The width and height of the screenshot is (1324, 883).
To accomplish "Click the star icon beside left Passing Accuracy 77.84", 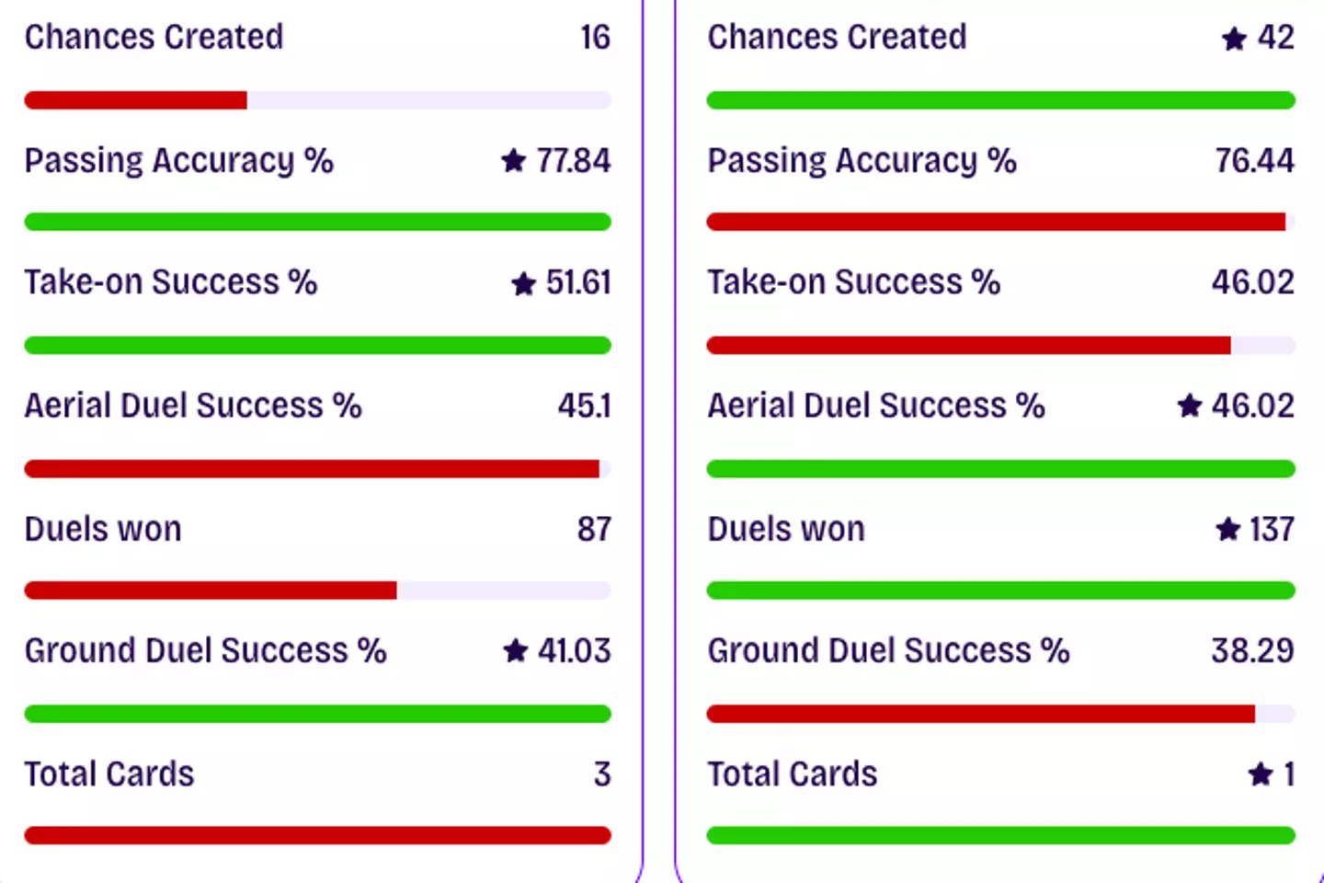I will pos(513,161).
